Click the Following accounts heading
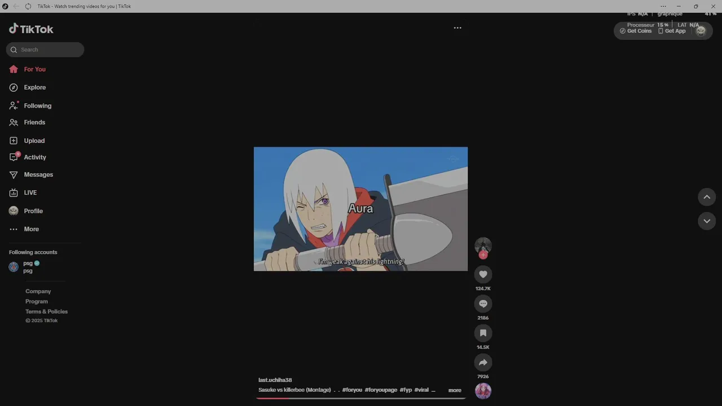The image size is (722, 406). tap(33, 252)
